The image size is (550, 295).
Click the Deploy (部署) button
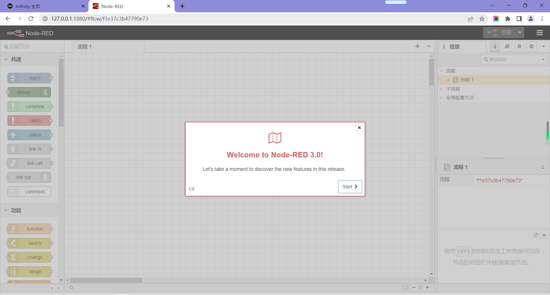[x=499, y=33]
